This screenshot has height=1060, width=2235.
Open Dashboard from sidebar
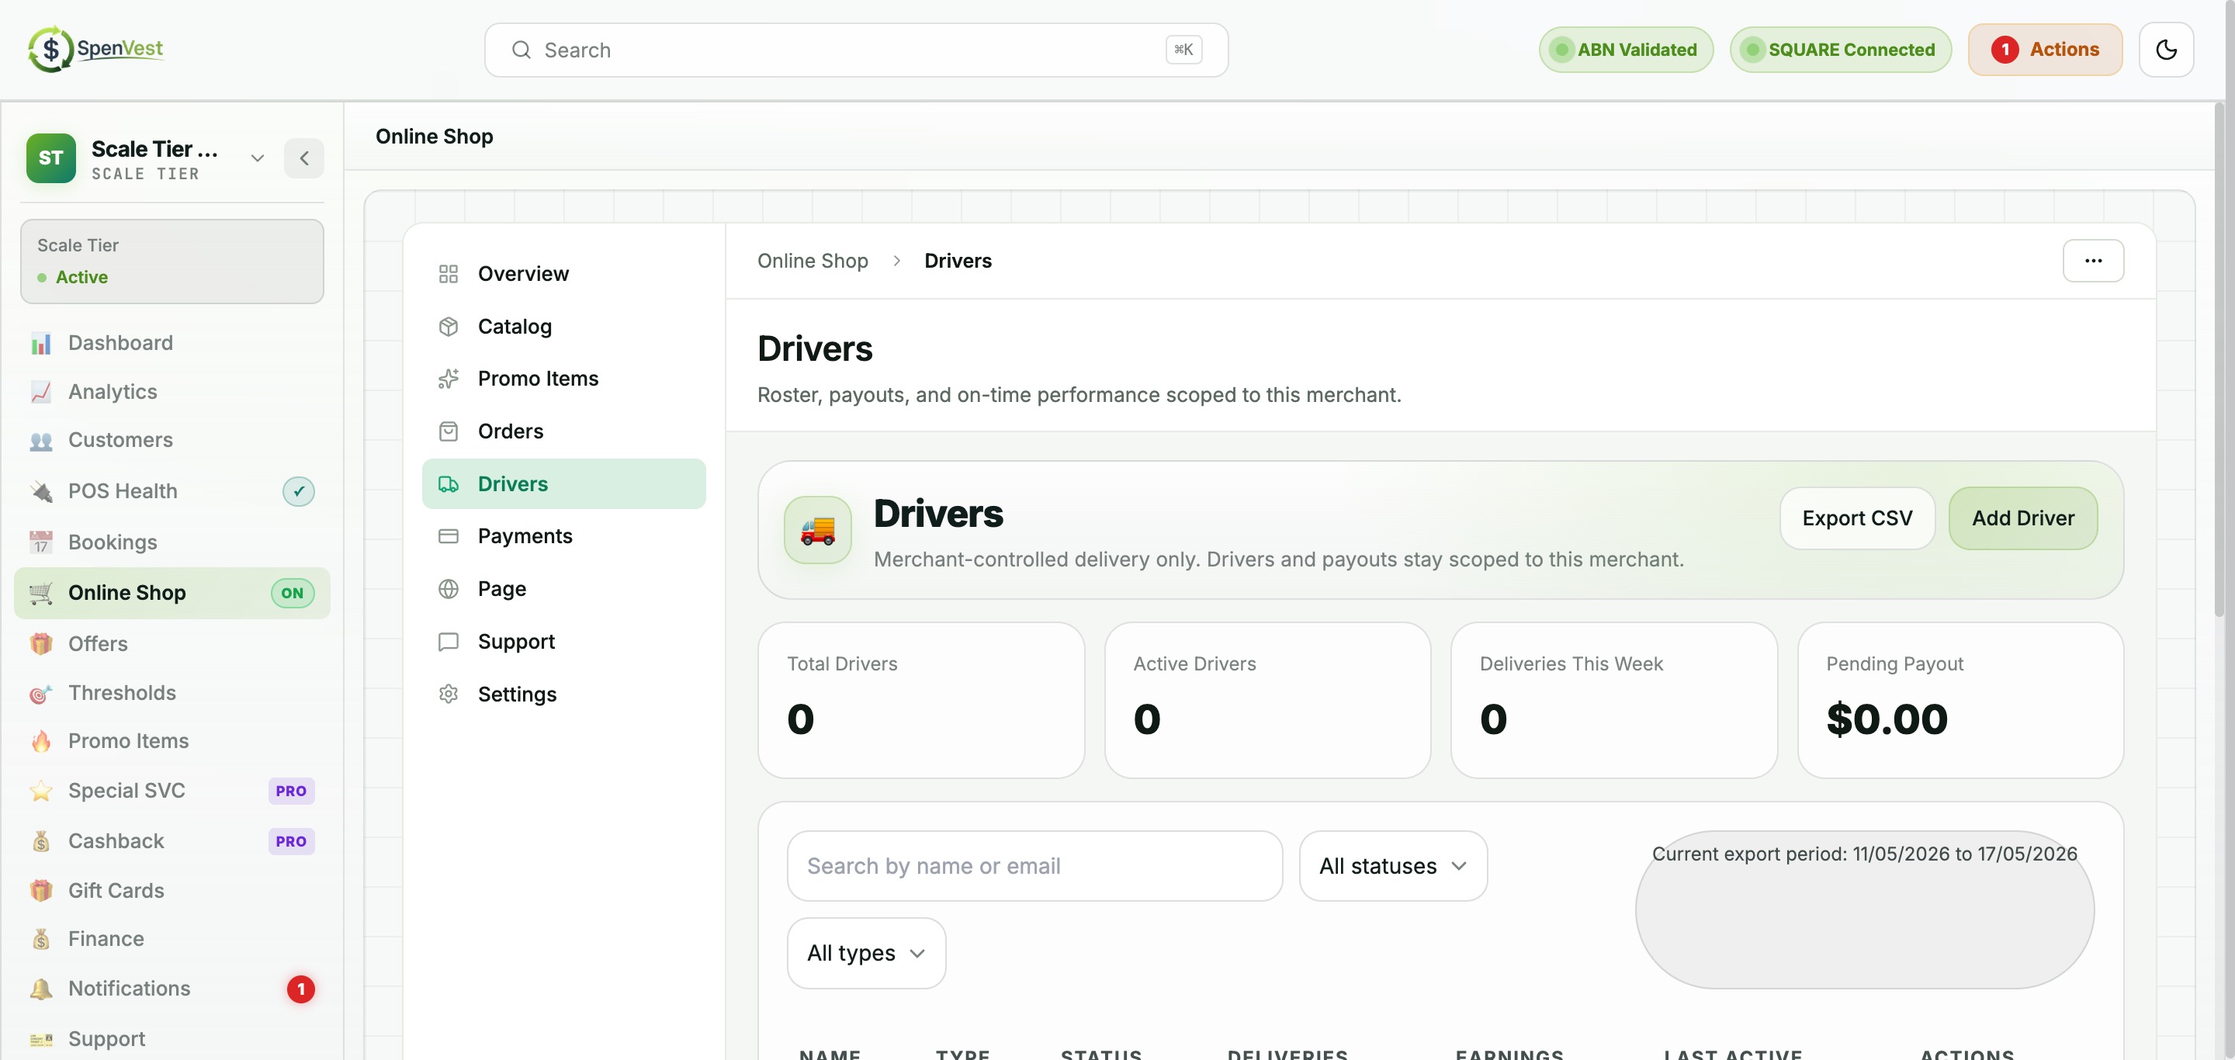172,343
